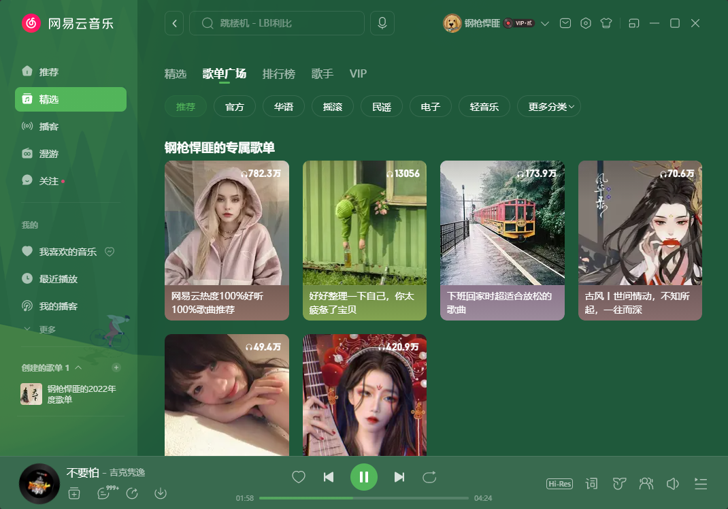Open the user avatar profile

452,23
